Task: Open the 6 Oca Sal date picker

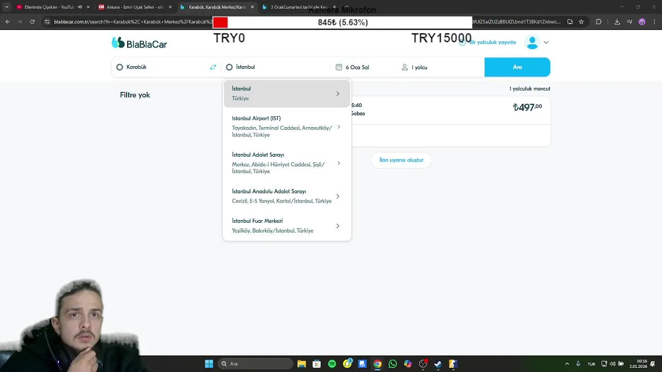Action: [364, 67]
